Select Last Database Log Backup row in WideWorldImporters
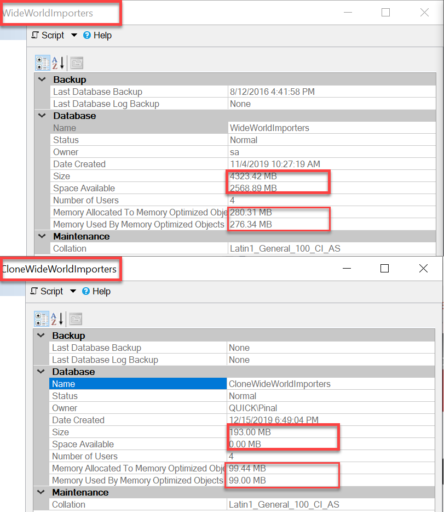This screenshot has height=512, width=444. coord(243,104)
